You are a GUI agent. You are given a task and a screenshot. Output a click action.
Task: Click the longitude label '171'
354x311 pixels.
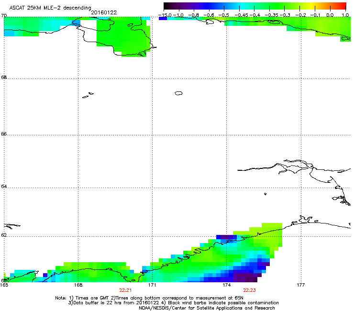(152, 285)
